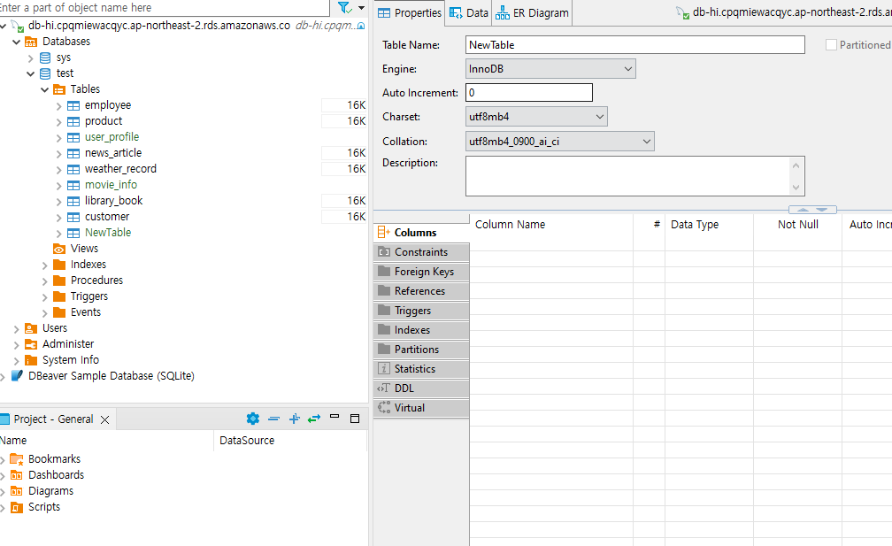Click the link with editor arrows icon
The height and width of the screenshot is (546, 892).
[314, 419]
